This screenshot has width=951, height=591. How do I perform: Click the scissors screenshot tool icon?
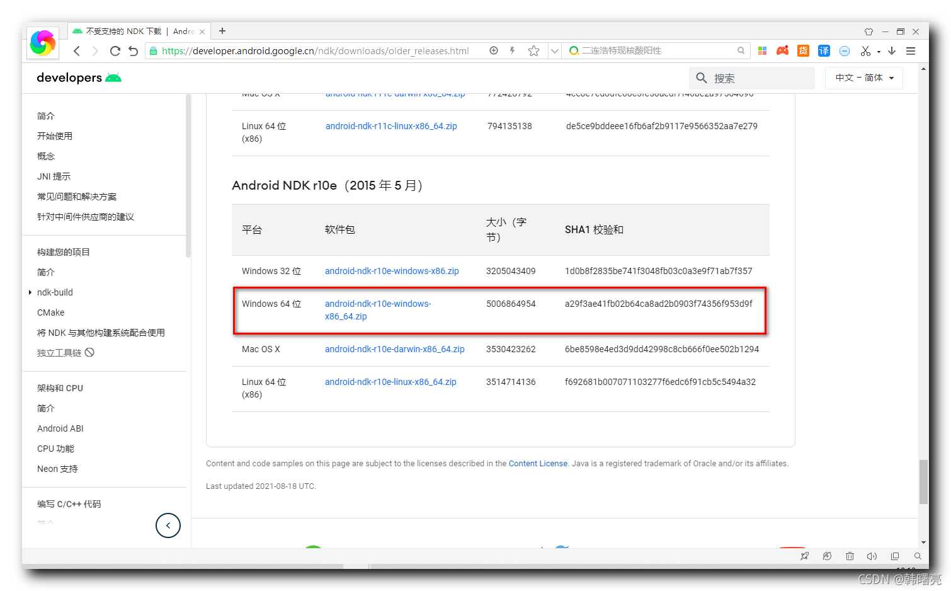click(x=865, y=51)
